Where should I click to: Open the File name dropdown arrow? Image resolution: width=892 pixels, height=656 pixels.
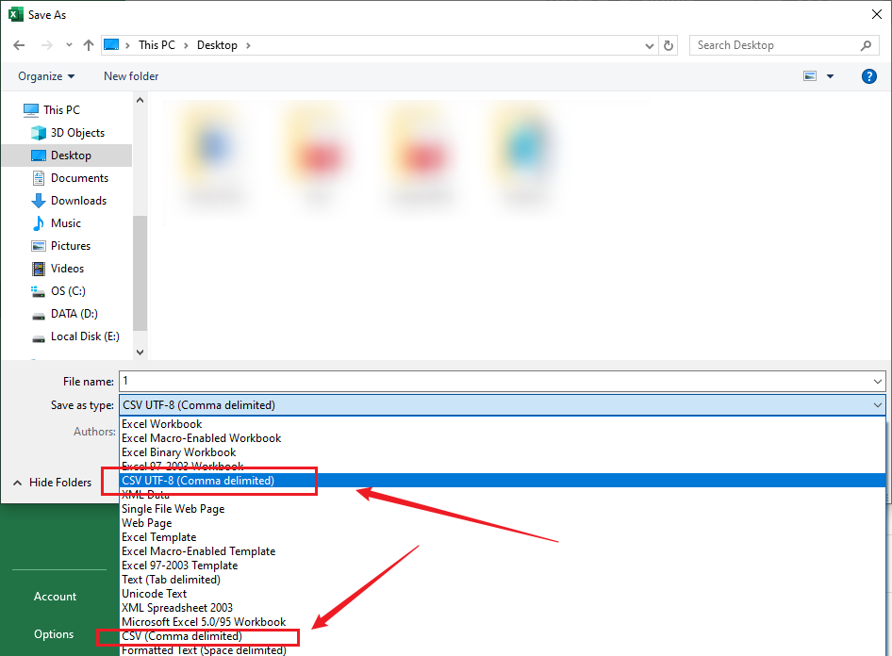click(x=877, y=382)
